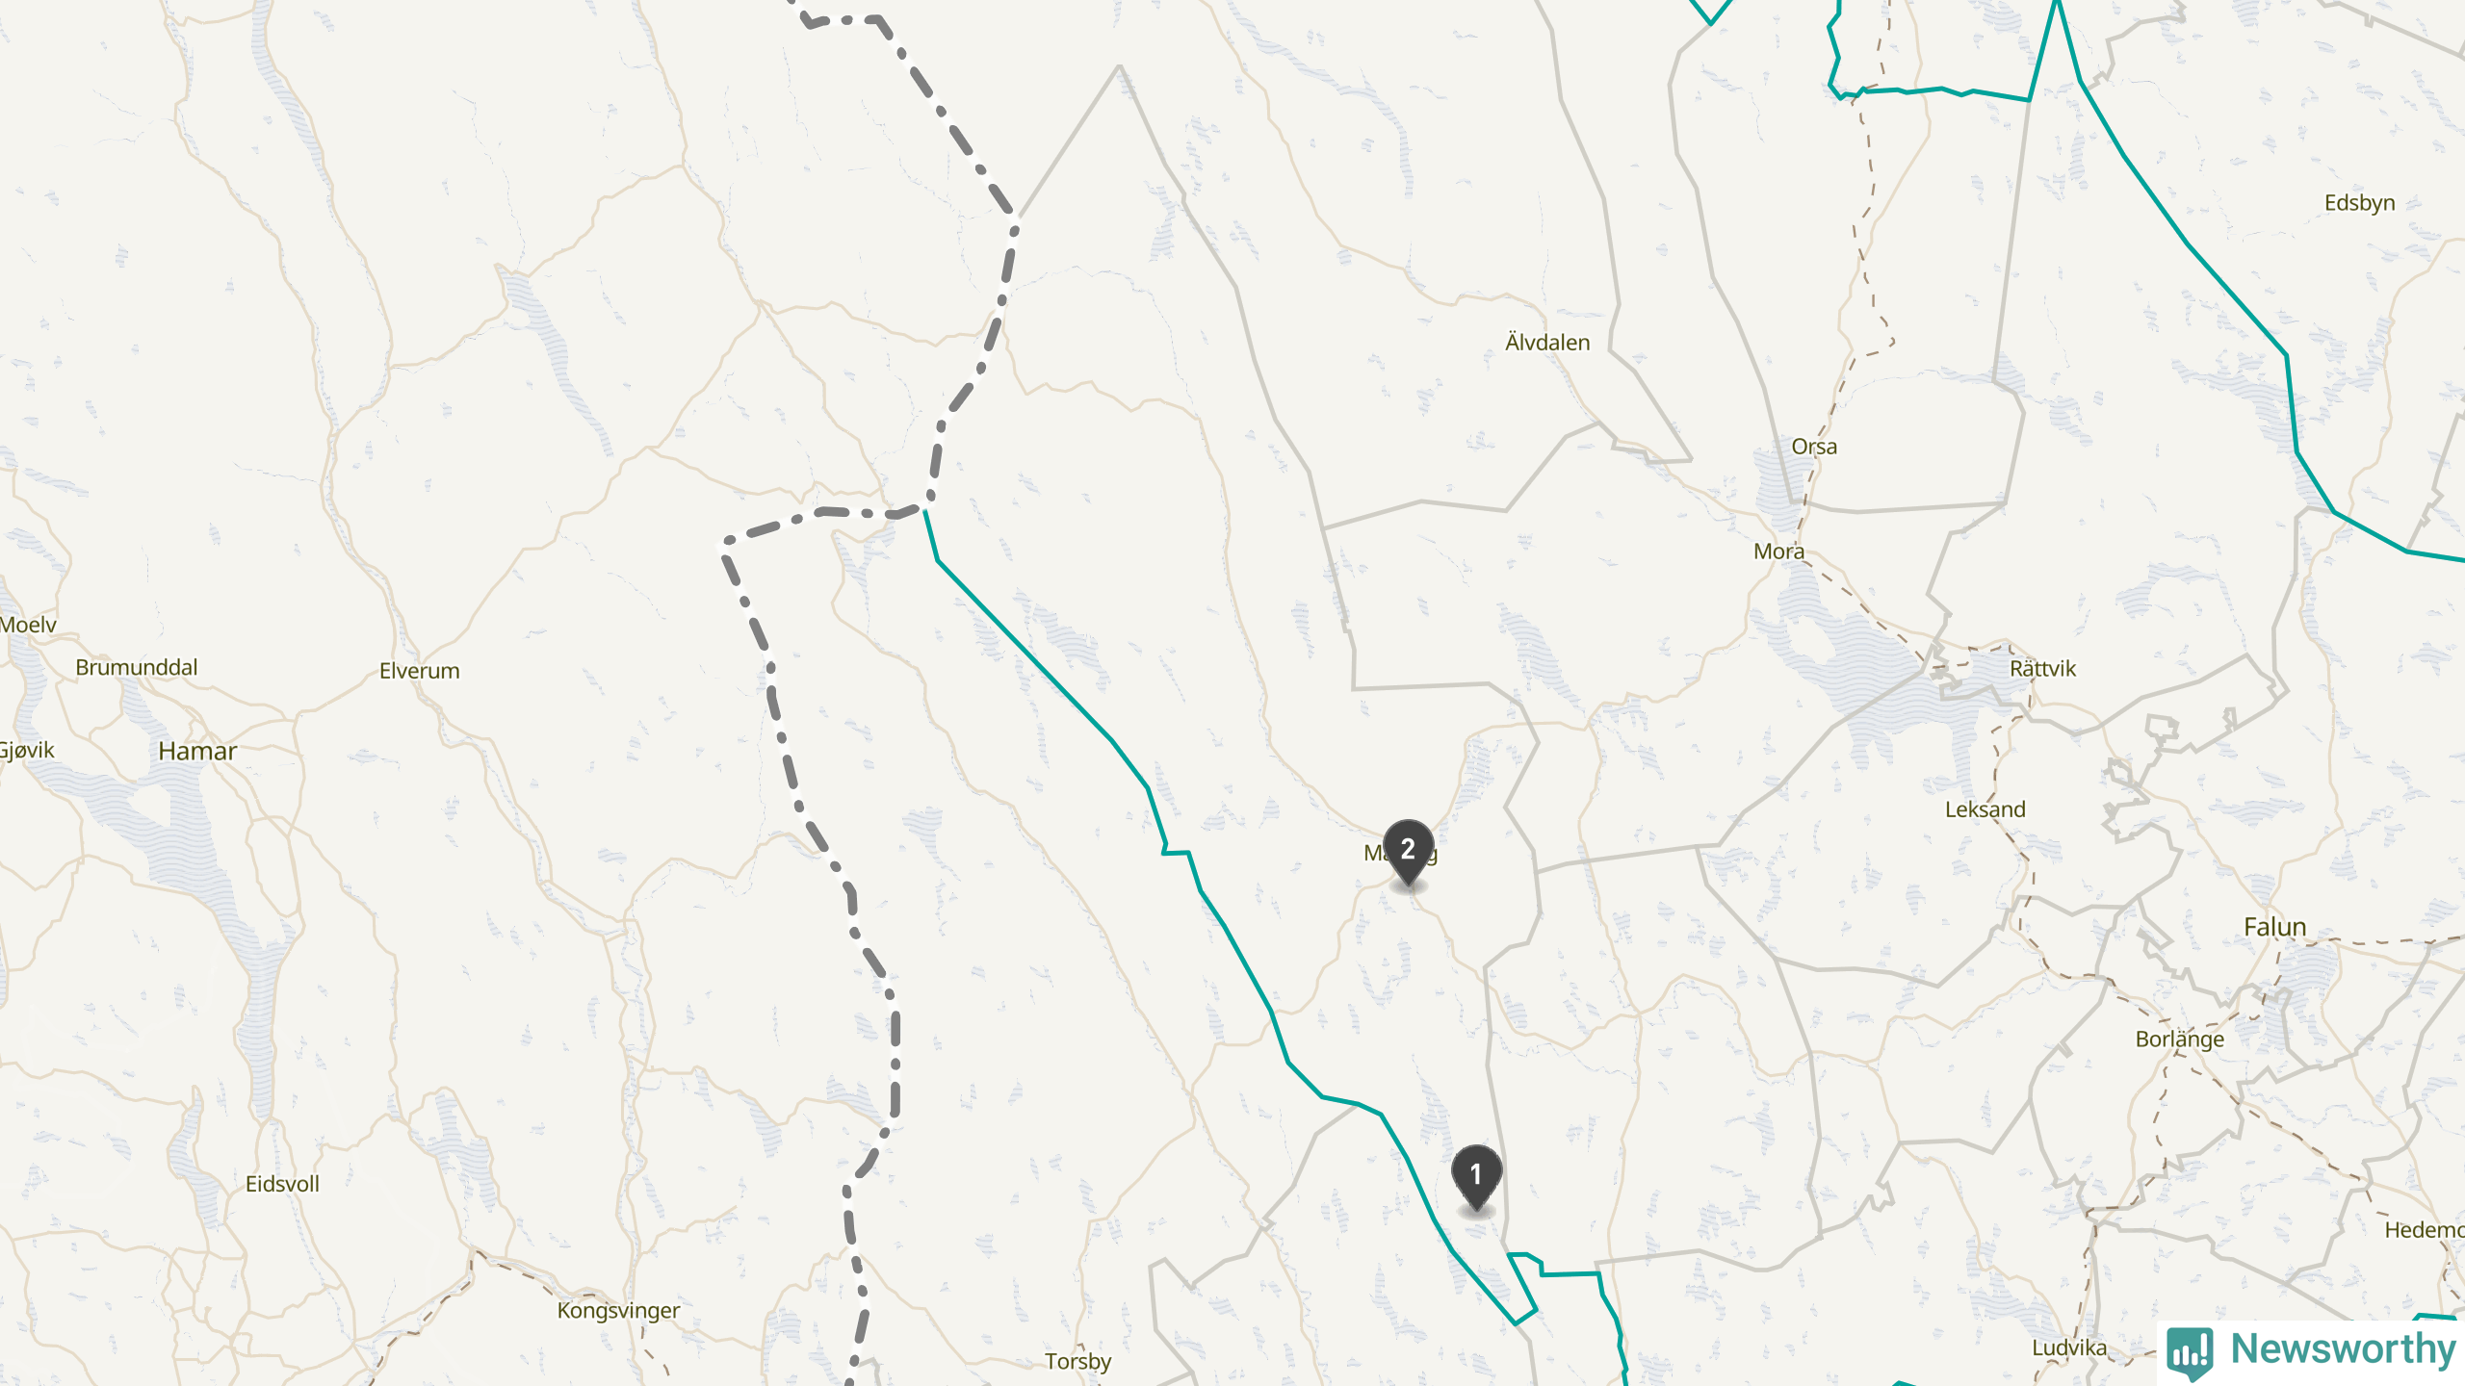Click the Orsa town label
2465x1386 pixels.
pos(1814,447)
